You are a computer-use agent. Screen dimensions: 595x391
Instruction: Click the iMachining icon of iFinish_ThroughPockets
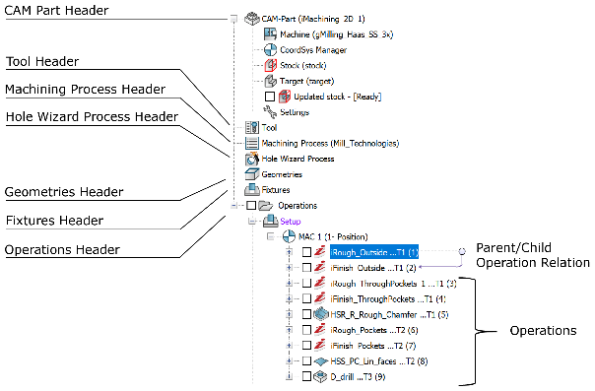(x=320, y=298)
